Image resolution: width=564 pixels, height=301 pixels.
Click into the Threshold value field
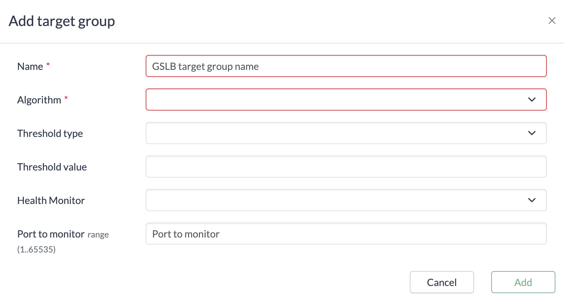[346, 167]
